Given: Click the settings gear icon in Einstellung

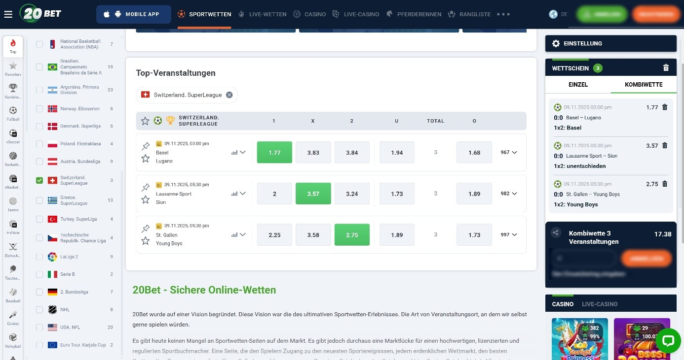Looking at the screenshot, I should point(556,43).
